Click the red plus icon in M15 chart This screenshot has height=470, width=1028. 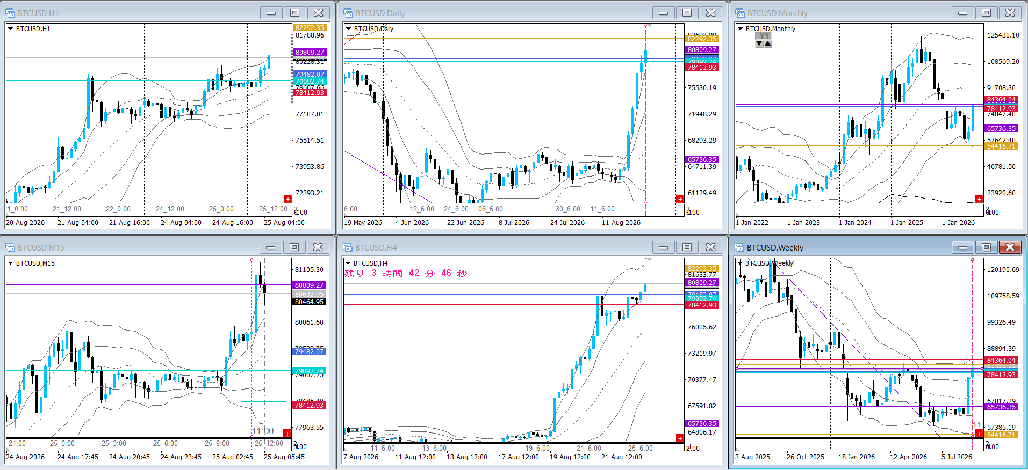(287, 434)
